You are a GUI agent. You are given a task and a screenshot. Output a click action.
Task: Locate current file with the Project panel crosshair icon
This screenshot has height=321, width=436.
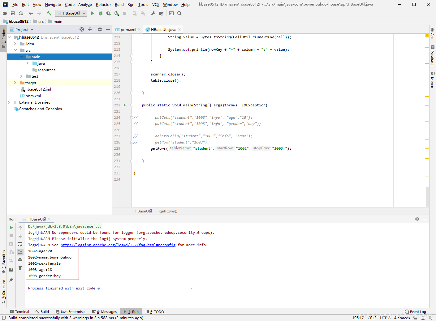pos(82,29)
